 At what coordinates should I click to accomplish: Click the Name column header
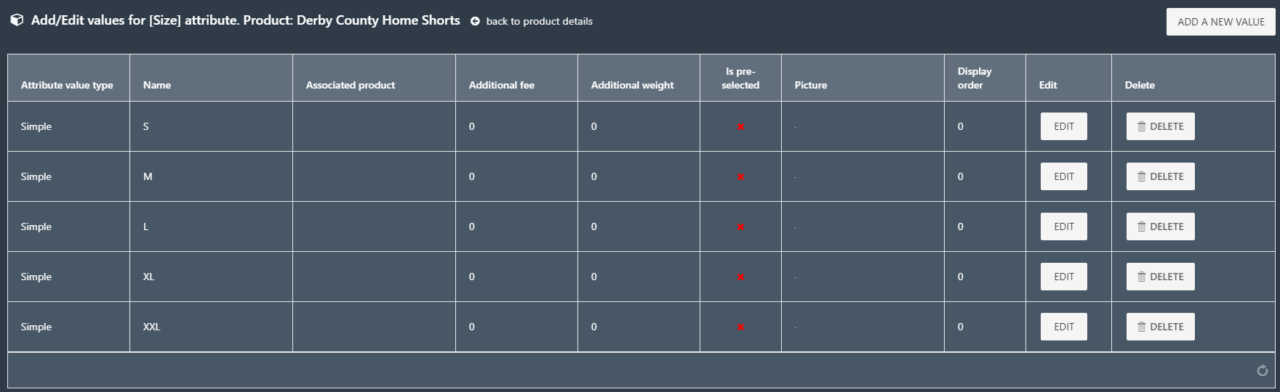pos(157,85)
